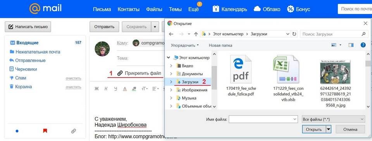Expand Документы tree node
This screenshot has height=141, width=372.
coord(171,74)
